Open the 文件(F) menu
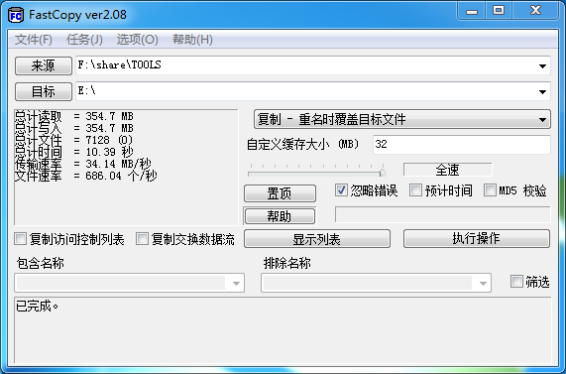Viewport: 566px width, 374px height. point(34,40)
